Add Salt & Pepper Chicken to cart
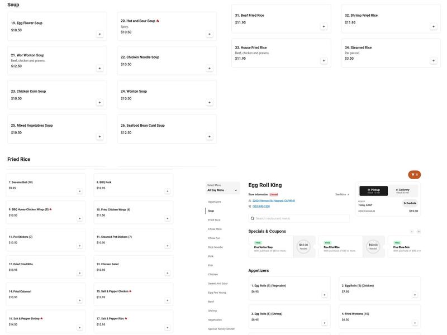The height and width of the screenshot is (335, 447). tap(168, 300)
